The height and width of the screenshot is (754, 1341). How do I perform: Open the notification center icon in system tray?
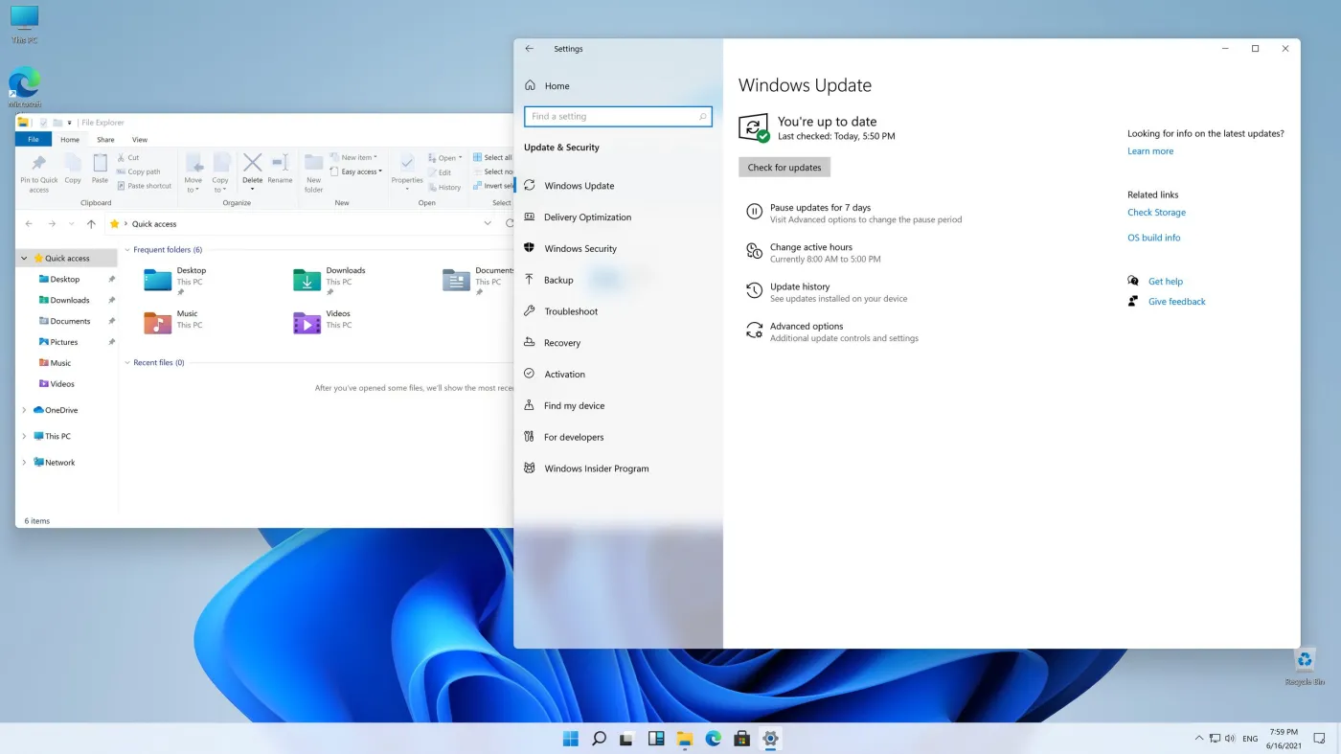1319,739
